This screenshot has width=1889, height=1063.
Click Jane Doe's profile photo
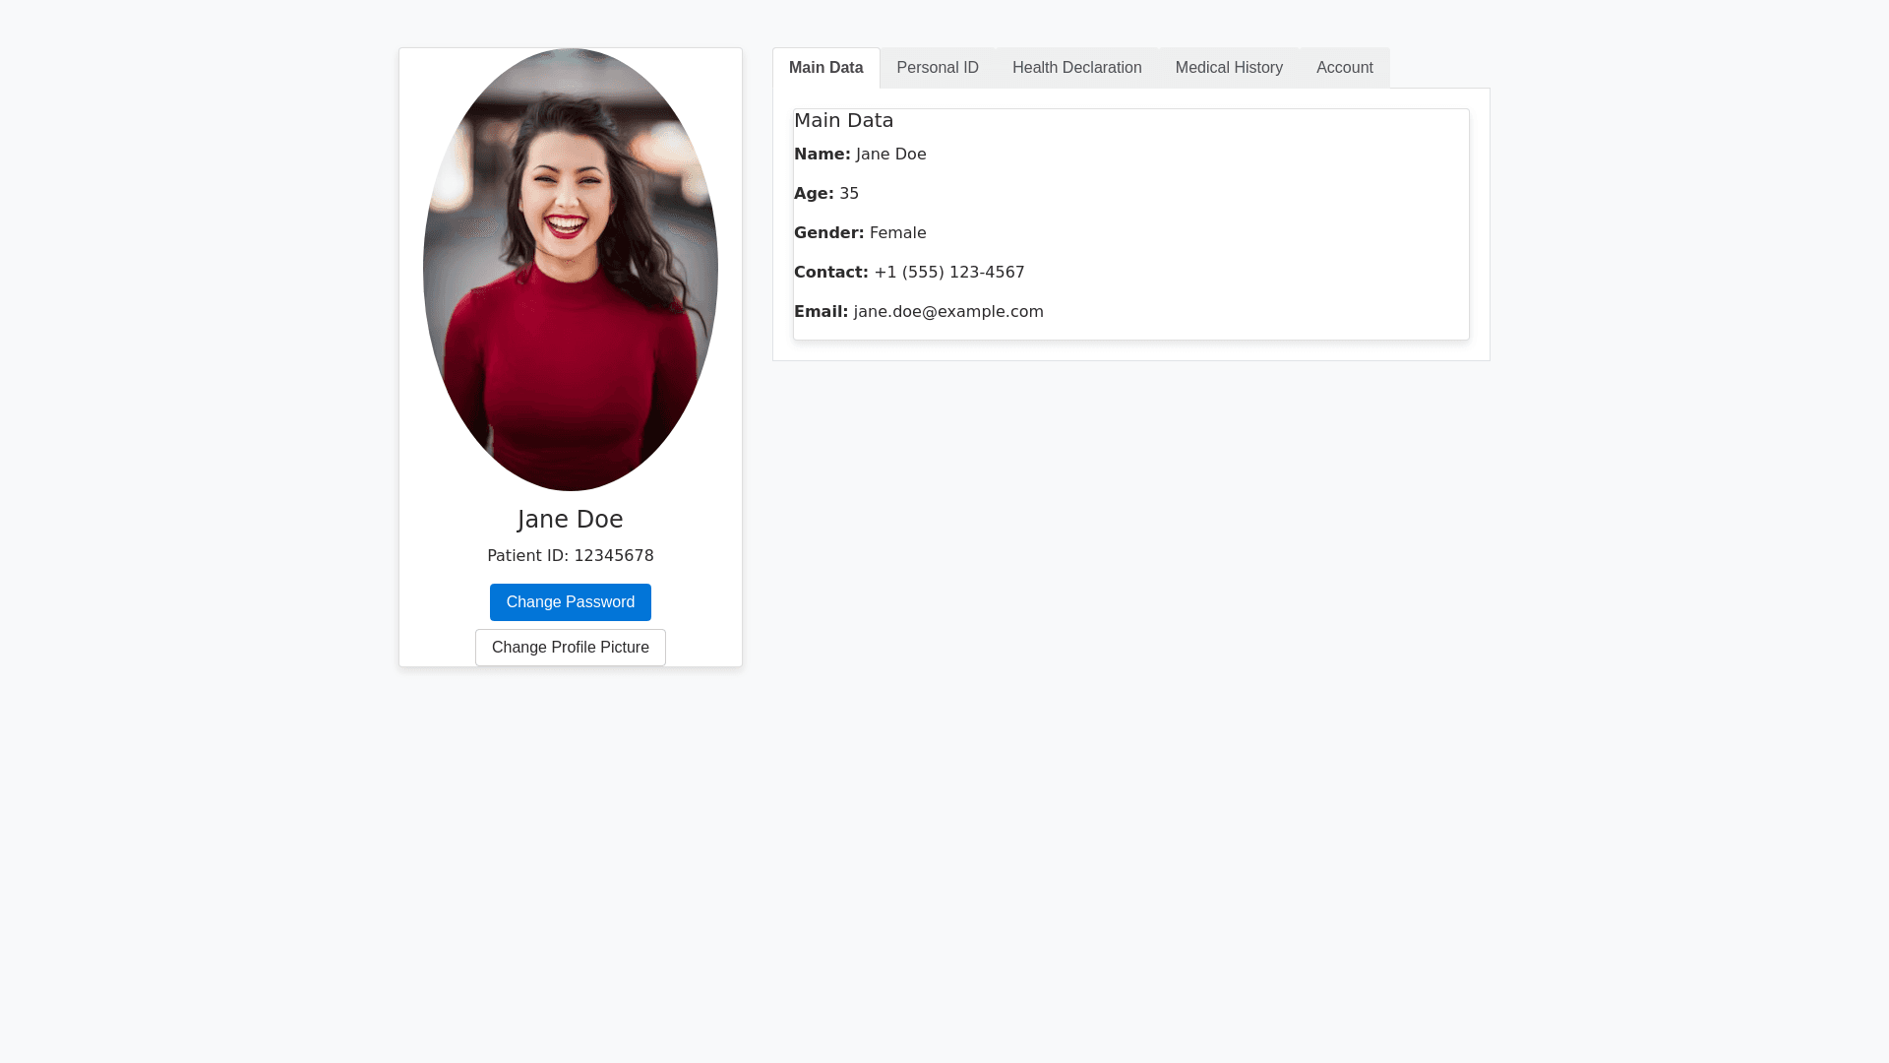tap(570, 270)
